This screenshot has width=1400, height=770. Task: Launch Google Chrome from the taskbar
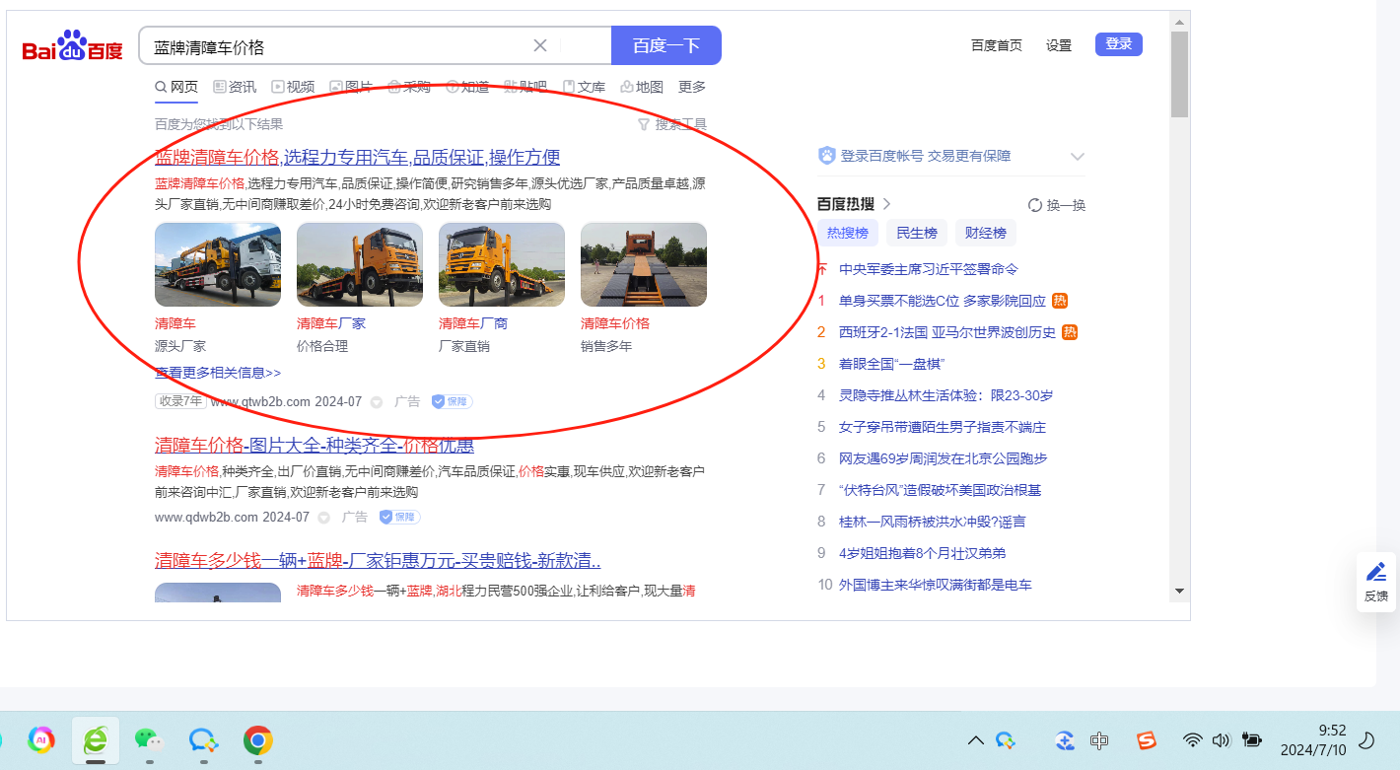click(x=258, y=739)
